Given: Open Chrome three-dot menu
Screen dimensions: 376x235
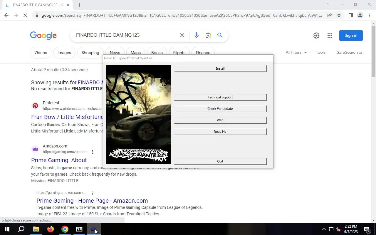Looking at the screenshot, I should 369,15.
